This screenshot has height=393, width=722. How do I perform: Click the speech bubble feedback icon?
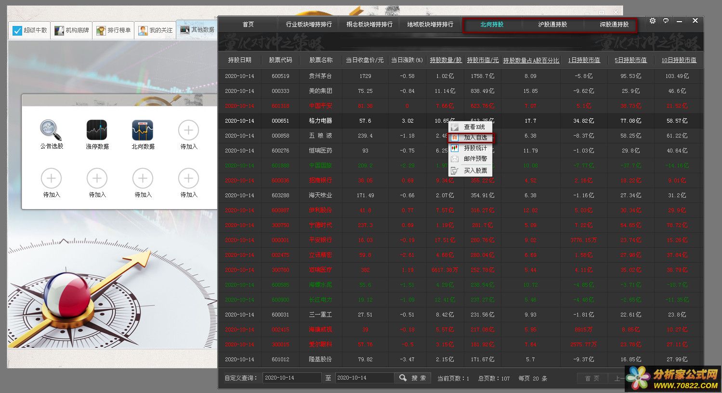[666, 21]
